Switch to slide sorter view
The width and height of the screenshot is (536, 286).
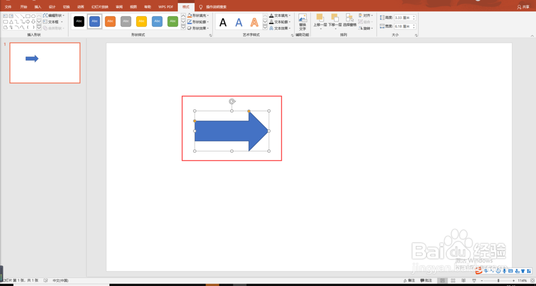pos(453,281)
